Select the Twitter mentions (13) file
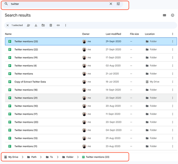178x164 pixels. tap(91, 138)
